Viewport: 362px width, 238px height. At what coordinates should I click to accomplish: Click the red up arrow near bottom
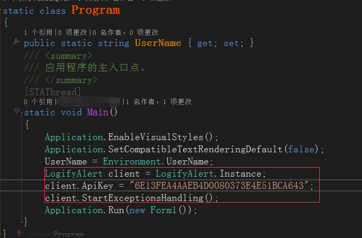19,233
